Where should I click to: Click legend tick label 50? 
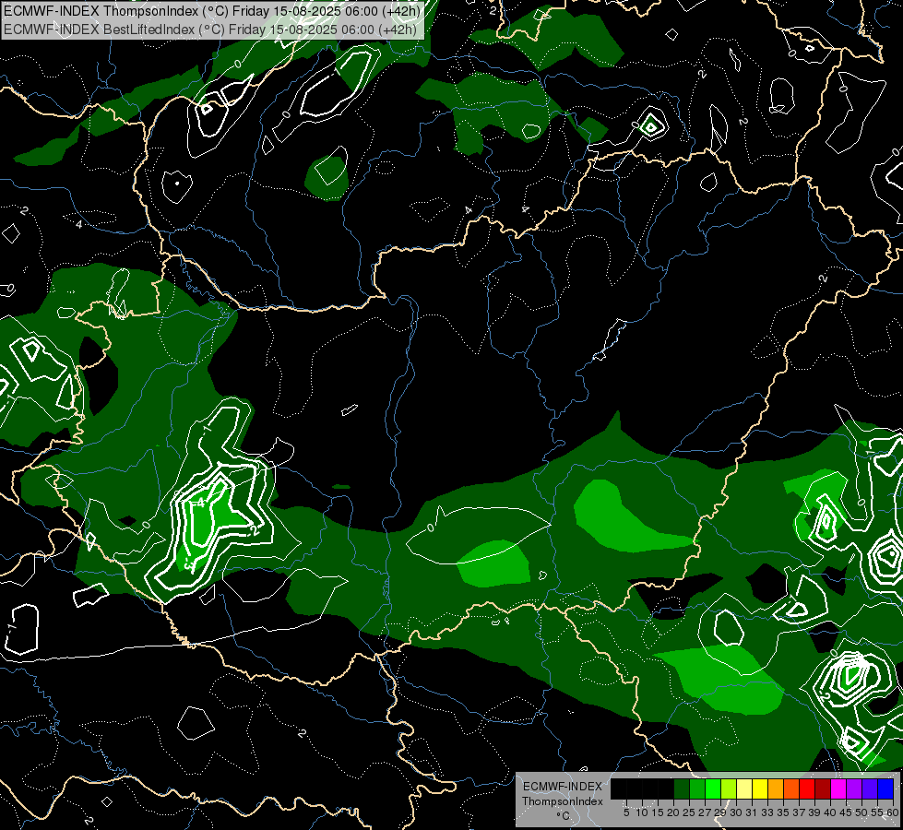point(861,812)
